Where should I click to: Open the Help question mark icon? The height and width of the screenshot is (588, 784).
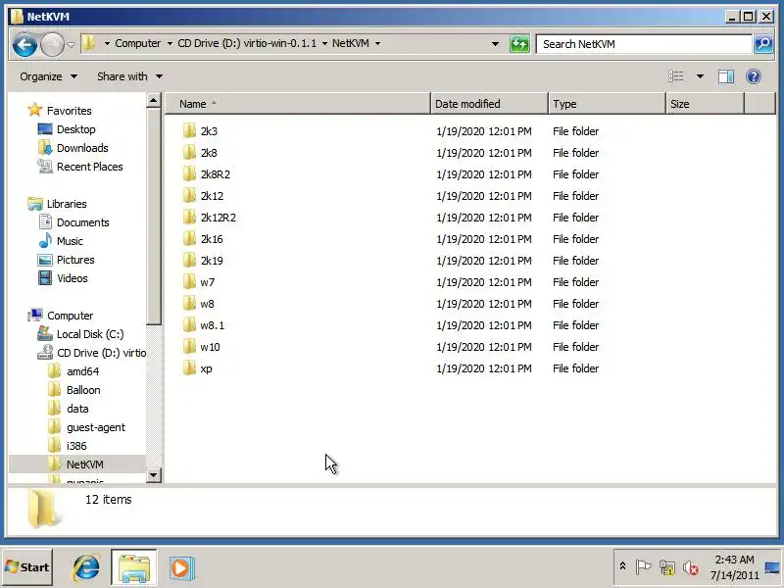[x=753, y=76]
